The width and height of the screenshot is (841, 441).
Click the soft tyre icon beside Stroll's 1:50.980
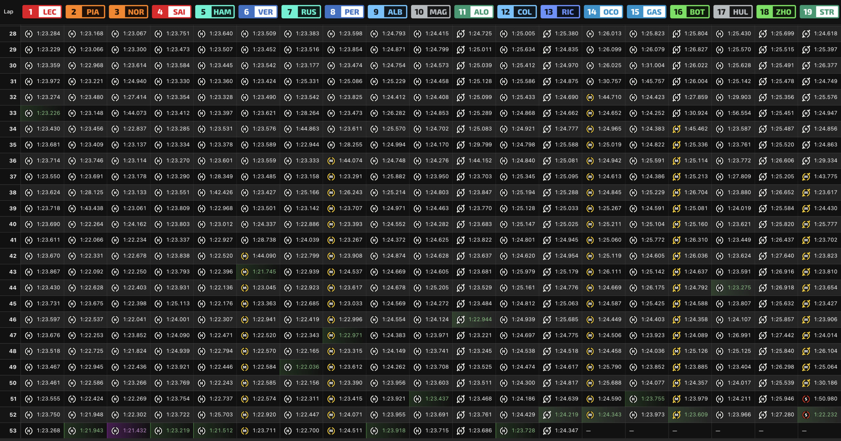tap(806, 399)
